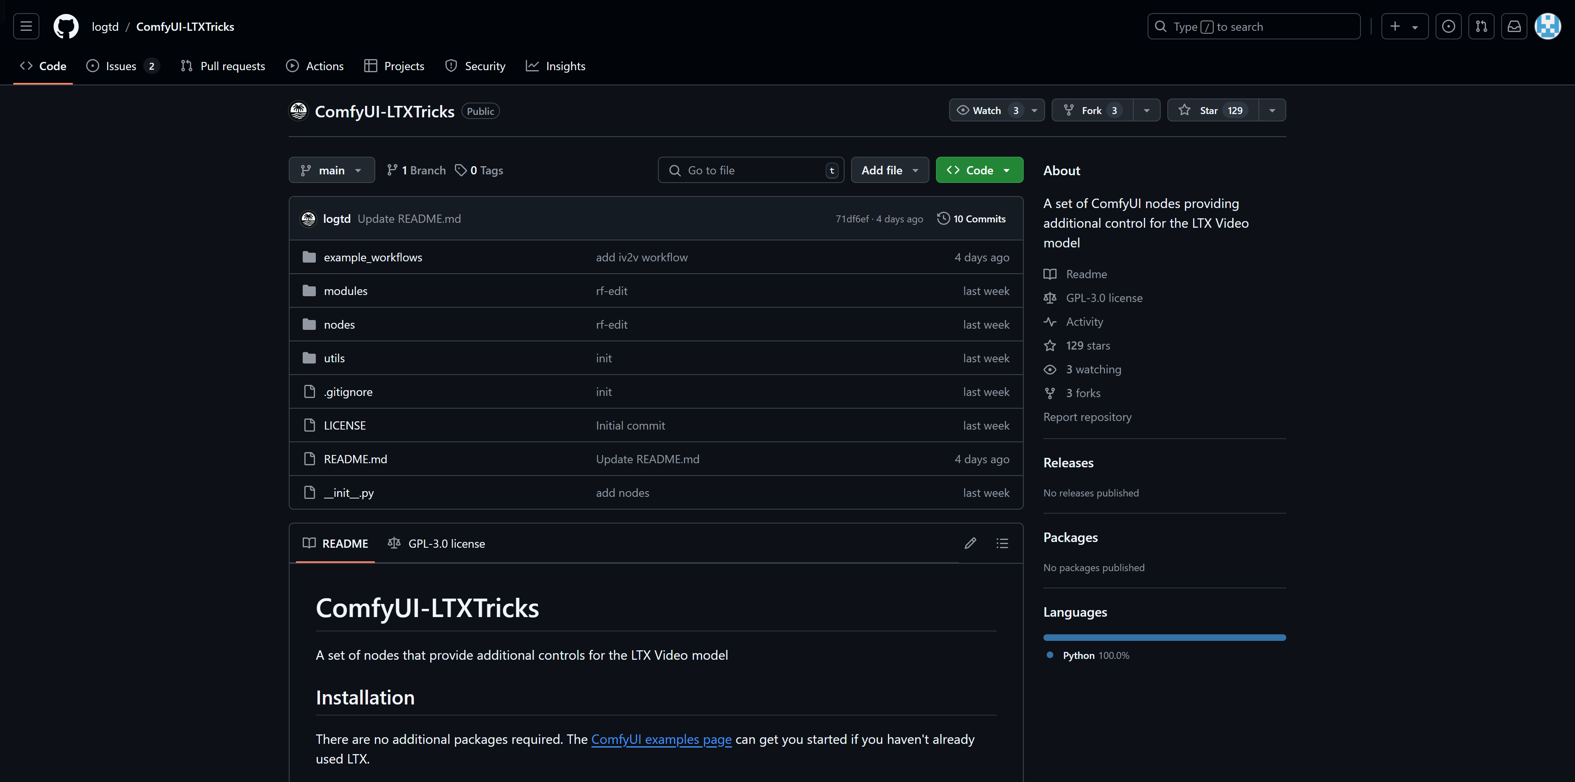Open the Projects tab

point(394,66)
